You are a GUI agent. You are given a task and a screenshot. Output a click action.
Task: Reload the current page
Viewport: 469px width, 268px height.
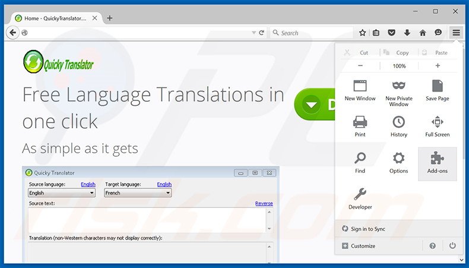click(261, 33)
